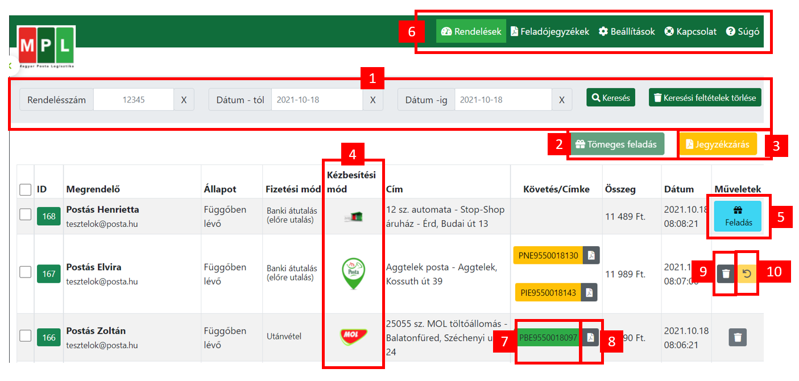This screenshot has height=381, width=799.
Task: Click the MPL Magyar Posta logo
Action: 47,47
